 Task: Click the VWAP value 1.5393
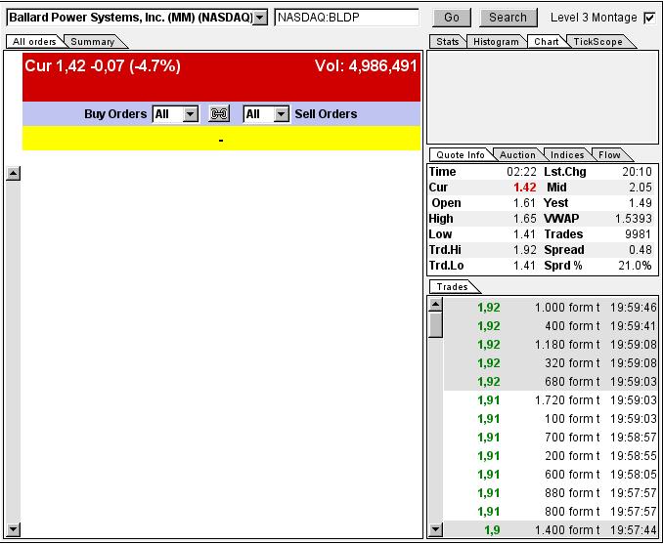[x=634, y=219]
